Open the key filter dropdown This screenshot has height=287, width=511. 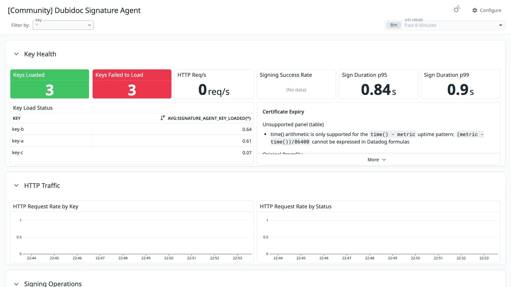63,25
